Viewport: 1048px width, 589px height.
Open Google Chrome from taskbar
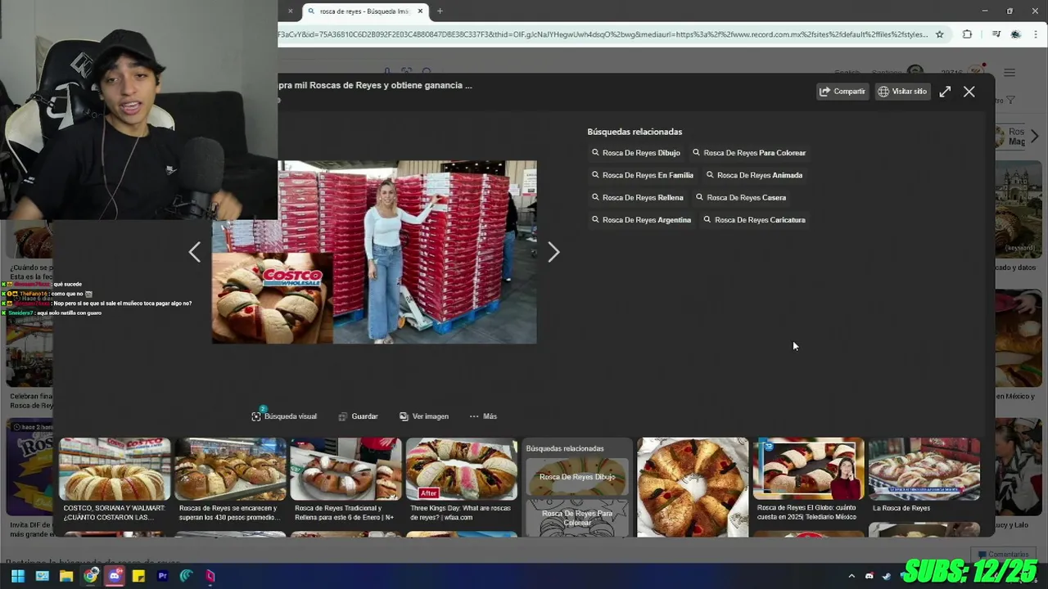[90, 576]
